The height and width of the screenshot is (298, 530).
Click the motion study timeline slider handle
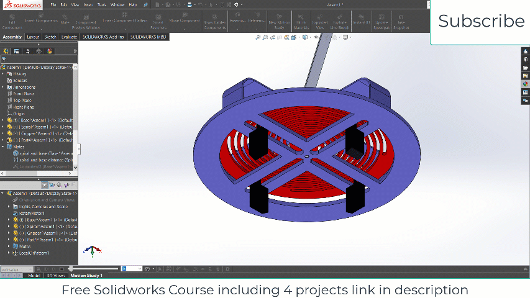pos(70,269)
